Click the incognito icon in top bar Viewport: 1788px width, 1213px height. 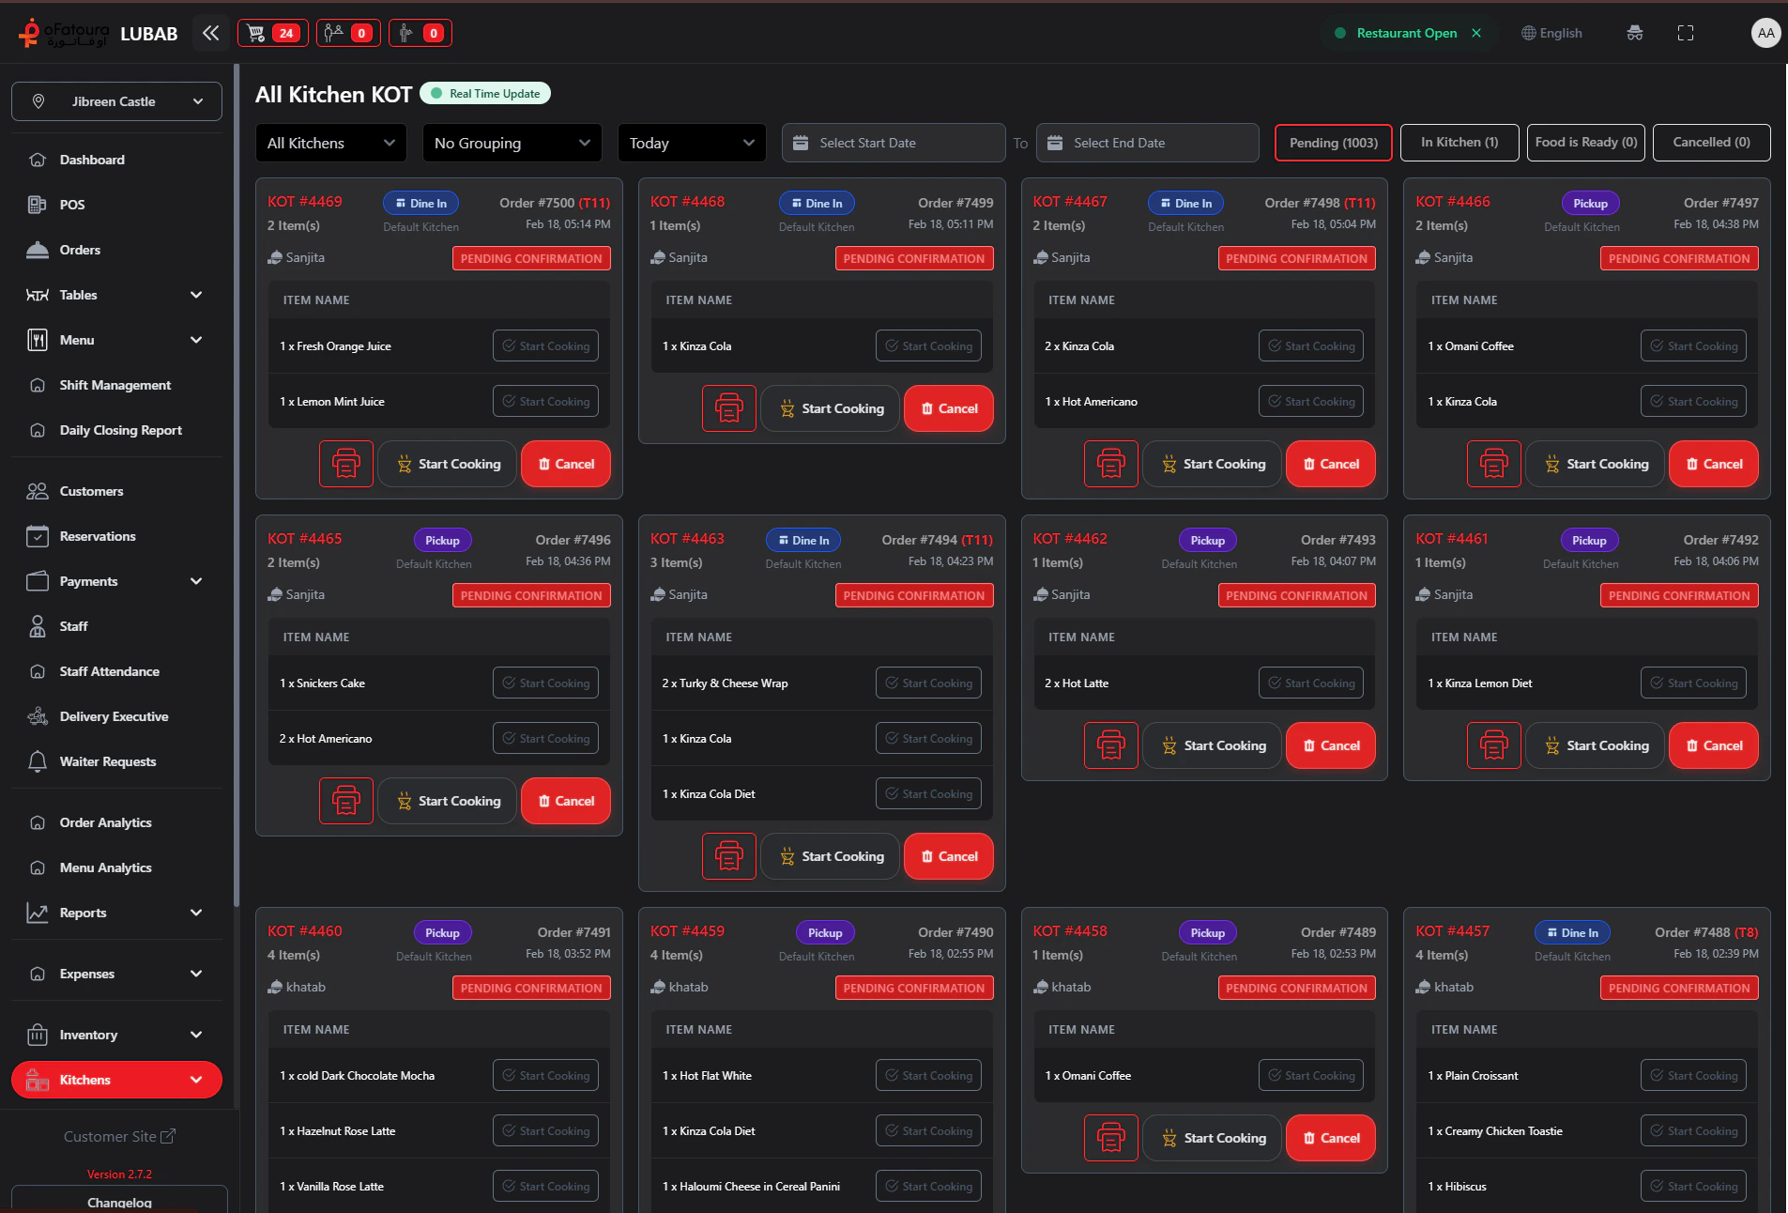coord(1635,33)
